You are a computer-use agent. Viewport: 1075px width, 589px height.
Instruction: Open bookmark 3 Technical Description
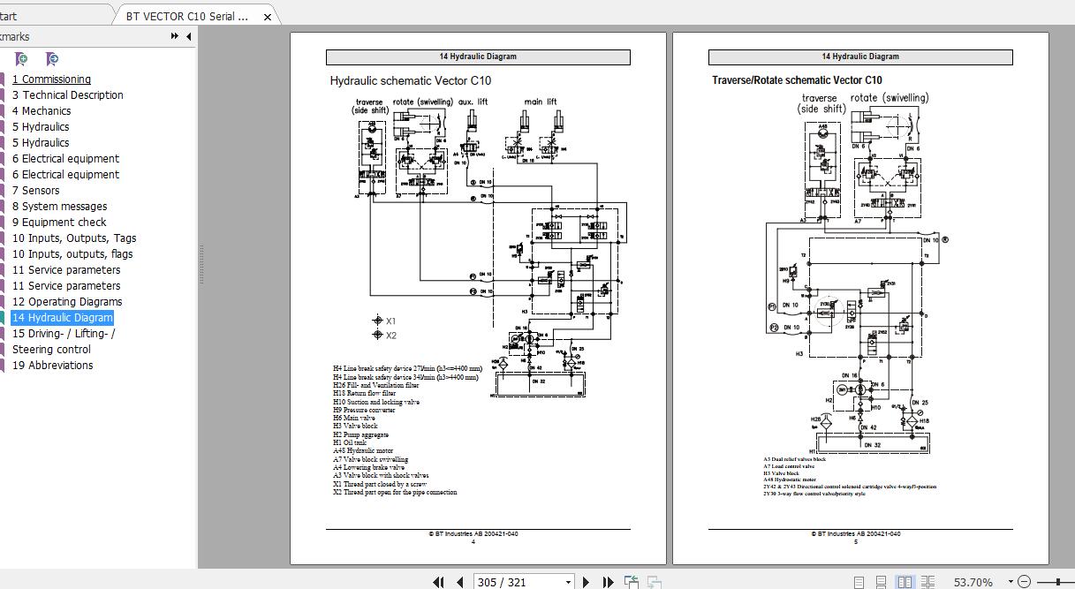pyautogui.click(x=68, y=95)
